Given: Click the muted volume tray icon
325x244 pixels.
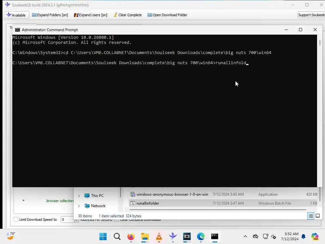Looking at the screenshot, I should (x=274, y=236).
